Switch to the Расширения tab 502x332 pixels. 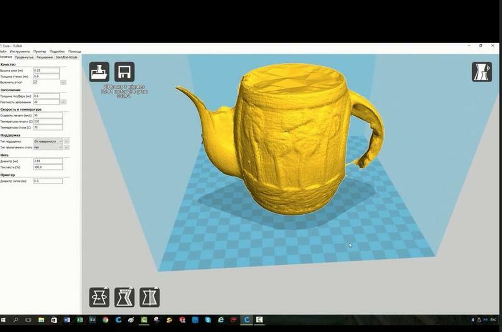[45, 57]
